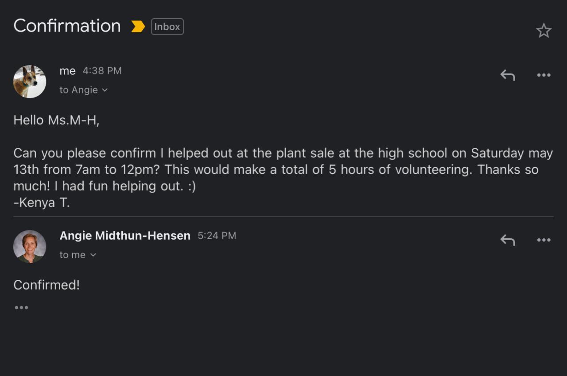The image size is (567, 376).
Task: Click the "-Kenya T." signature line
Action: click(42, 202)
